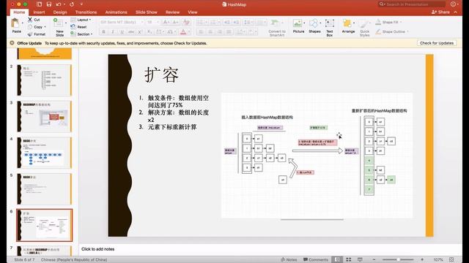Open the Copy dropdown arrow
The width and height of the screenshot is (469, 263).
[x=45, y=27]
